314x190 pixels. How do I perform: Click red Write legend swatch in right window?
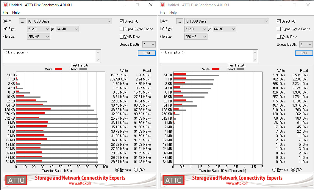pyautogui.click(x=216, y=69)
